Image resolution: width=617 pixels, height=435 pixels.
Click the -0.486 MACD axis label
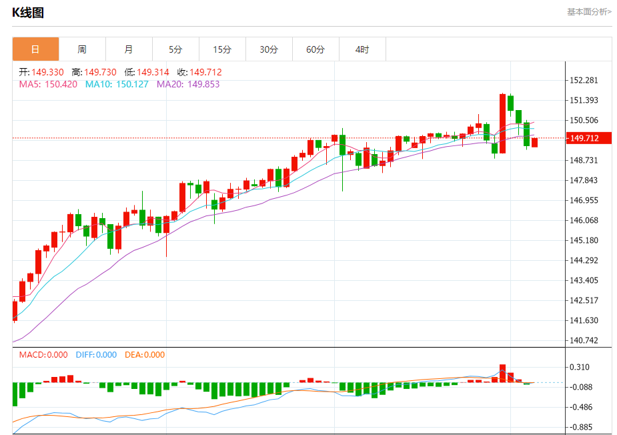click(x=581, y=408)
